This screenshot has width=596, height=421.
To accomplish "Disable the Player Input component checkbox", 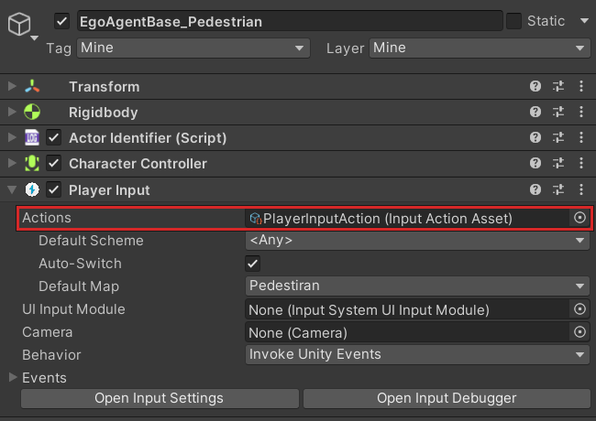I will [53, 189].
